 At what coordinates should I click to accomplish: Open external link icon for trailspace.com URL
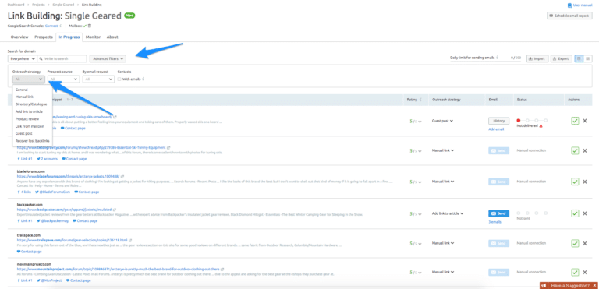[130, 240]
